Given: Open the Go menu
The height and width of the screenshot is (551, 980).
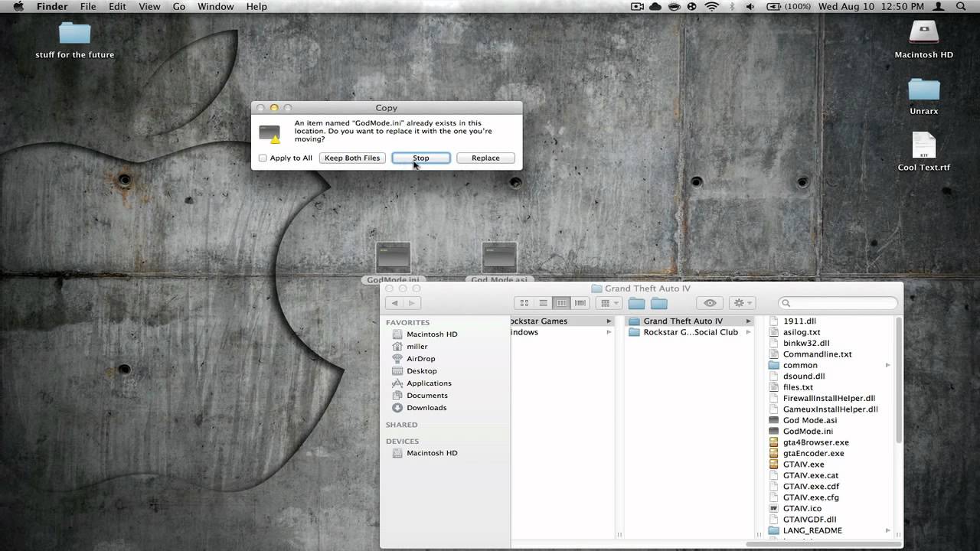Looking at the screenshot, I should 178,7.
